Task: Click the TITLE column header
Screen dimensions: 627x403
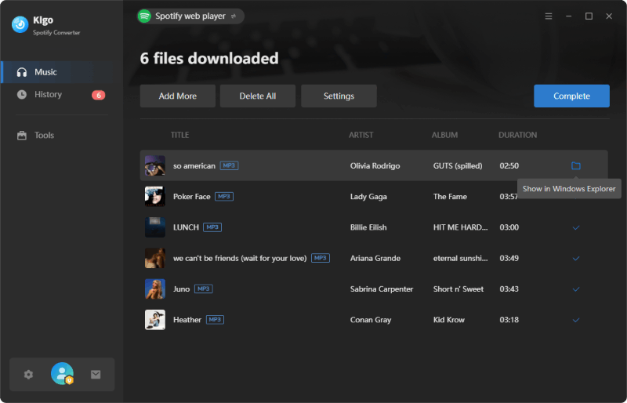Action: [180, 136]
